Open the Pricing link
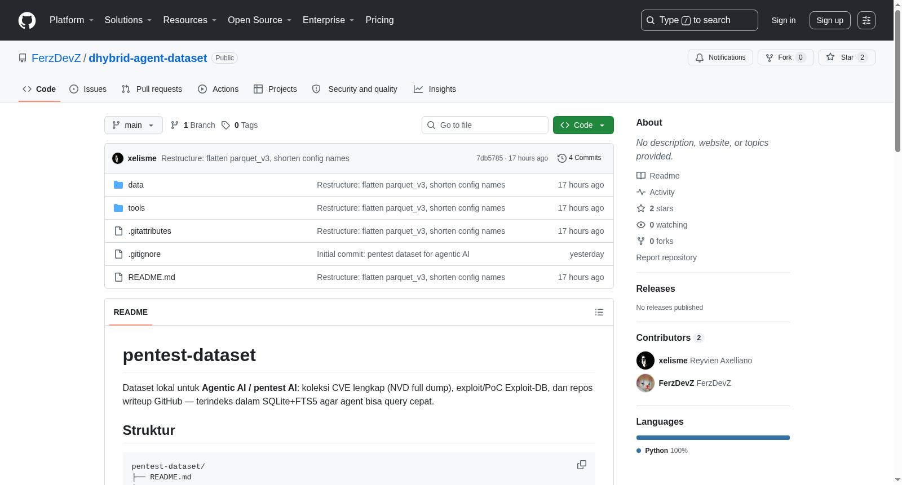The width and height of the screenshot is (902, 485). point(379,20)
